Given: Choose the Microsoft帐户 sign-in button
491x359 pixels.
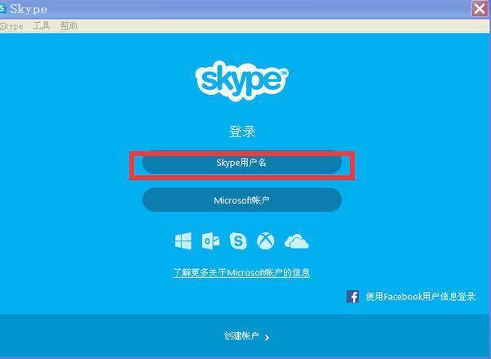Looking at the screenshot, I should 241,200.
